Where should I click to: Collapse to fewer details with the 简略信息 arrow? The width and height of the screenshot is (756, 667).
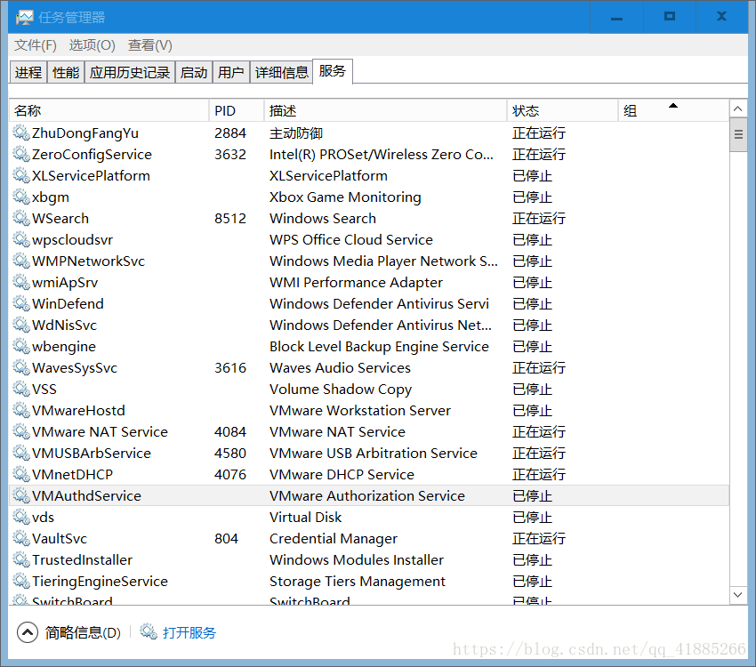coord(28,632)
